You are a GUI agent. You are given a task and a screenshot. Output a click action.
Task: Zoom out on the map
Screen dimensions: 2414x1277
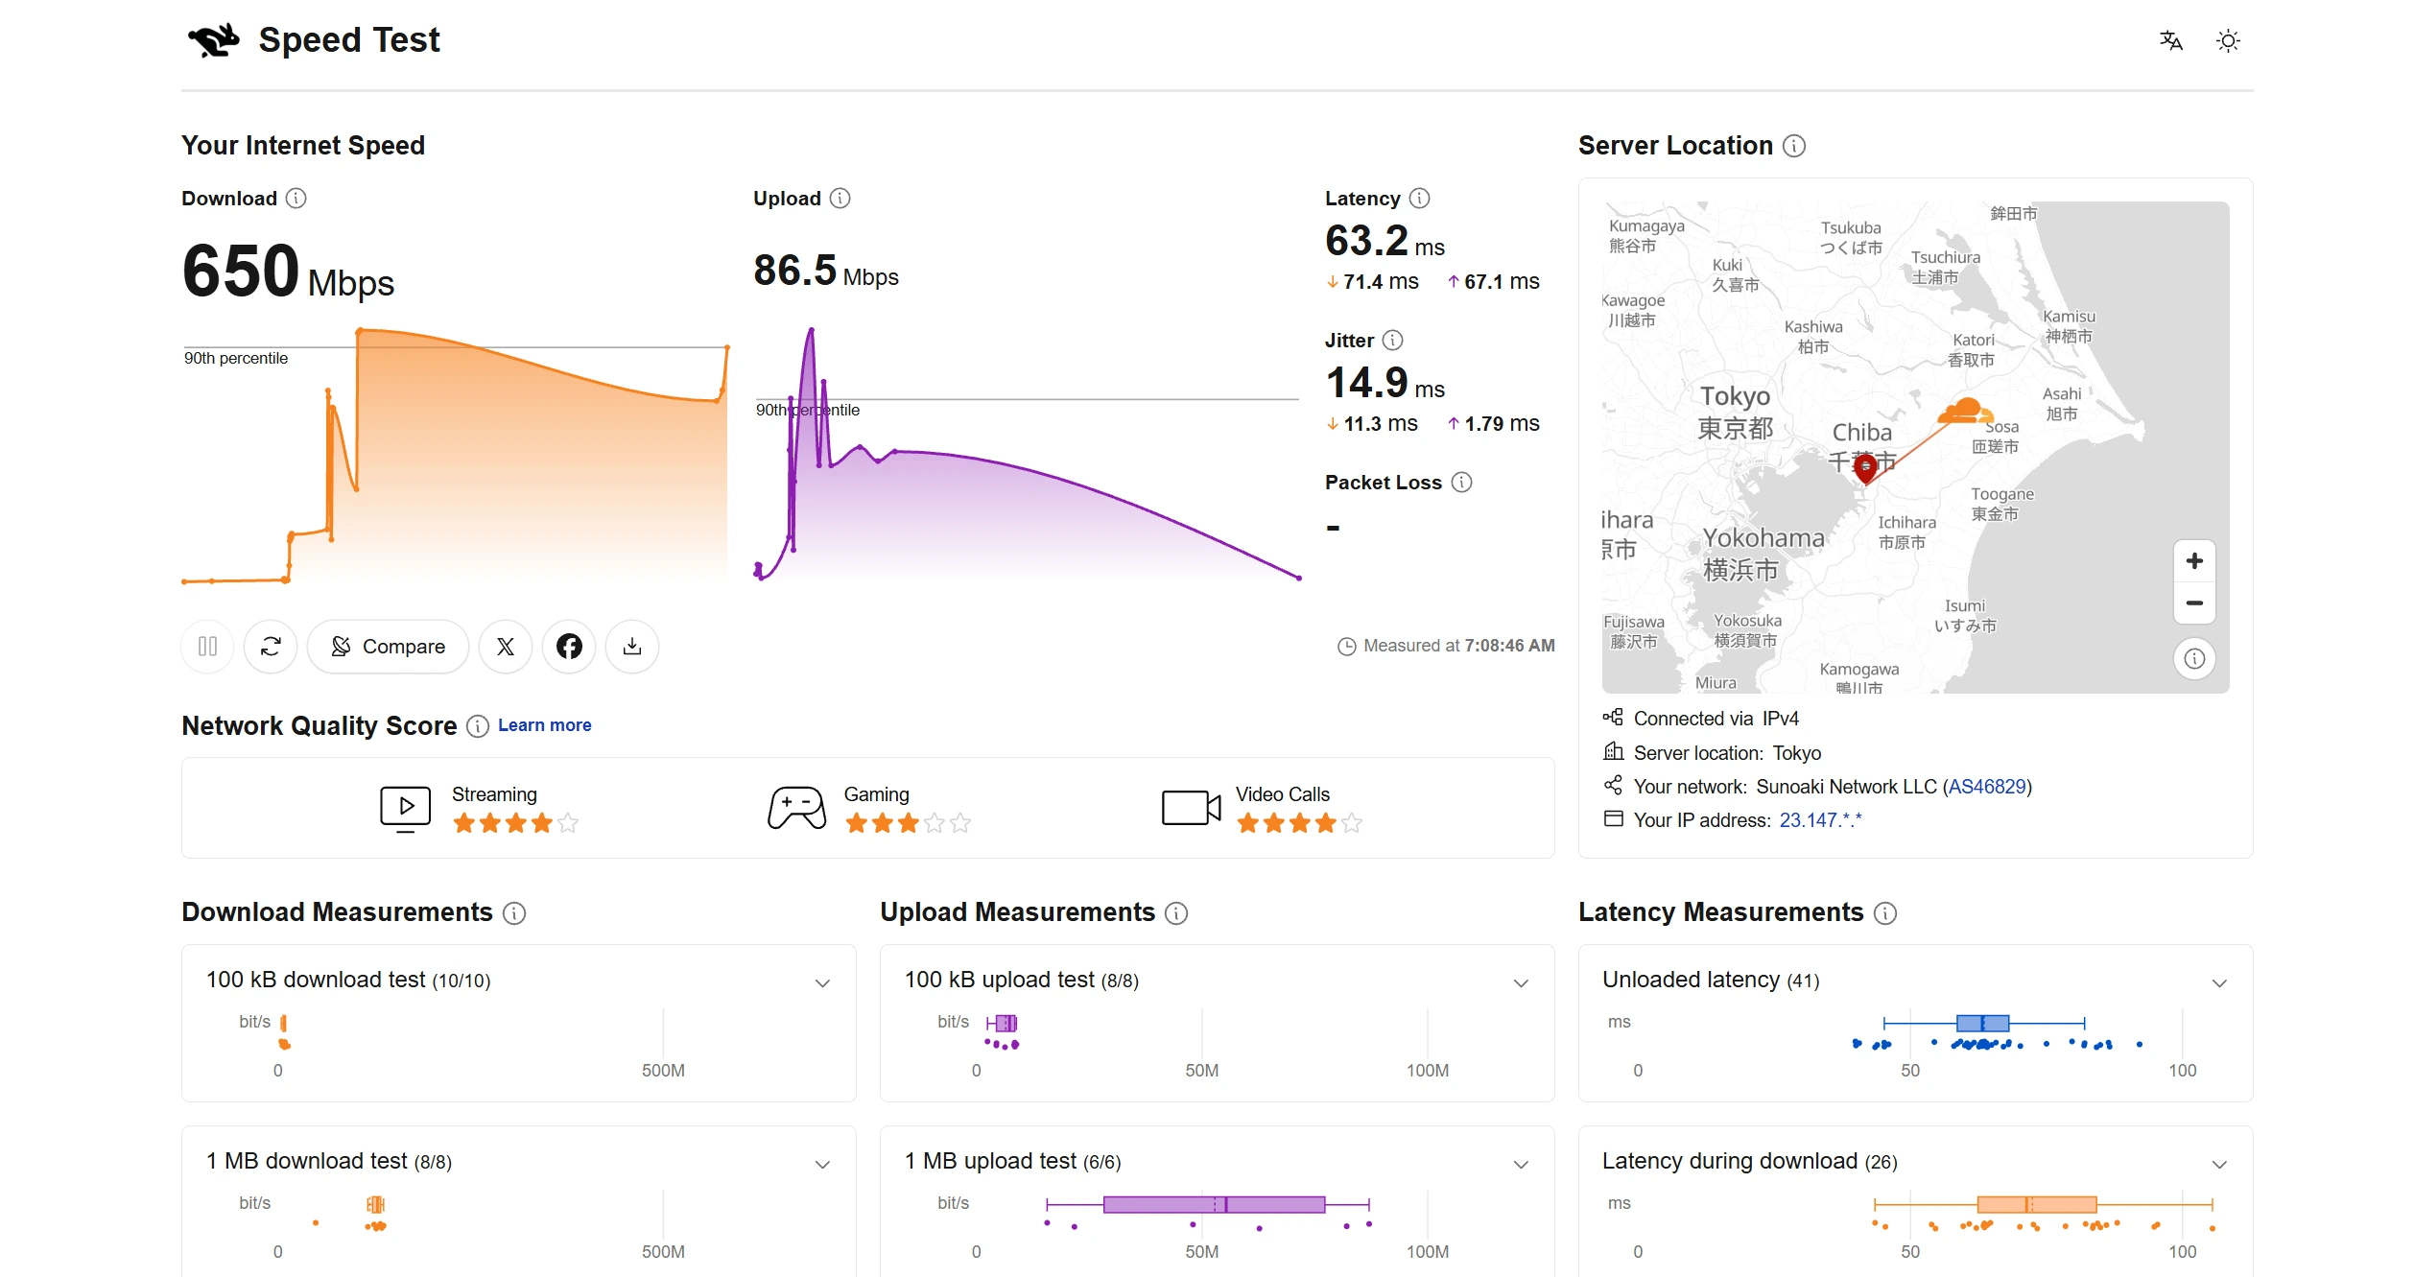coord(2194,603)
